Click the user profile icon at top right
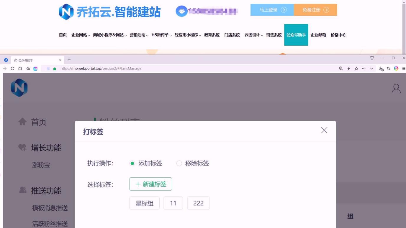406x228 pixels. pos(396,88)
